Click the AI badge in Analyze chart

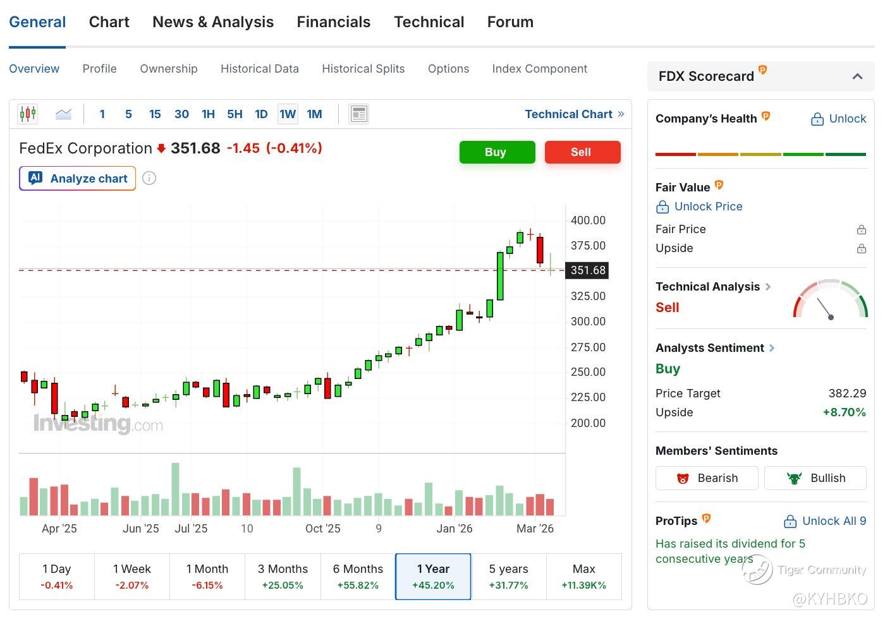point(35,178)
